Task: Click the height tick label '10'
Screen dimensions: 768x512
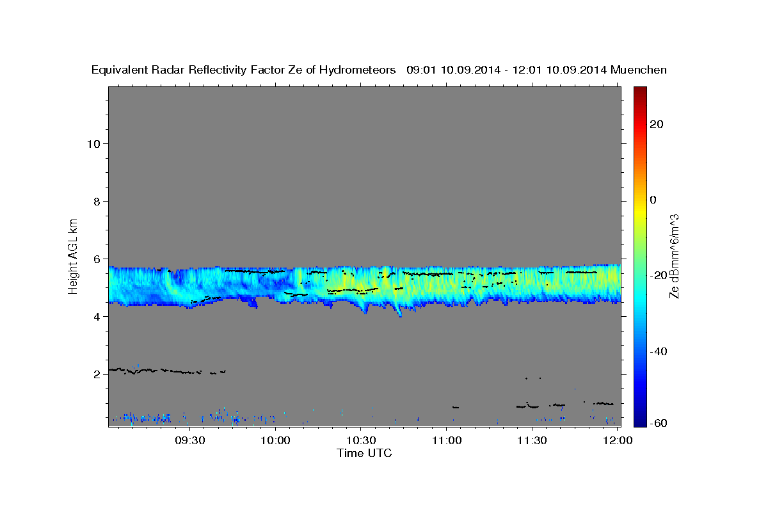Action: pos(93,143)
